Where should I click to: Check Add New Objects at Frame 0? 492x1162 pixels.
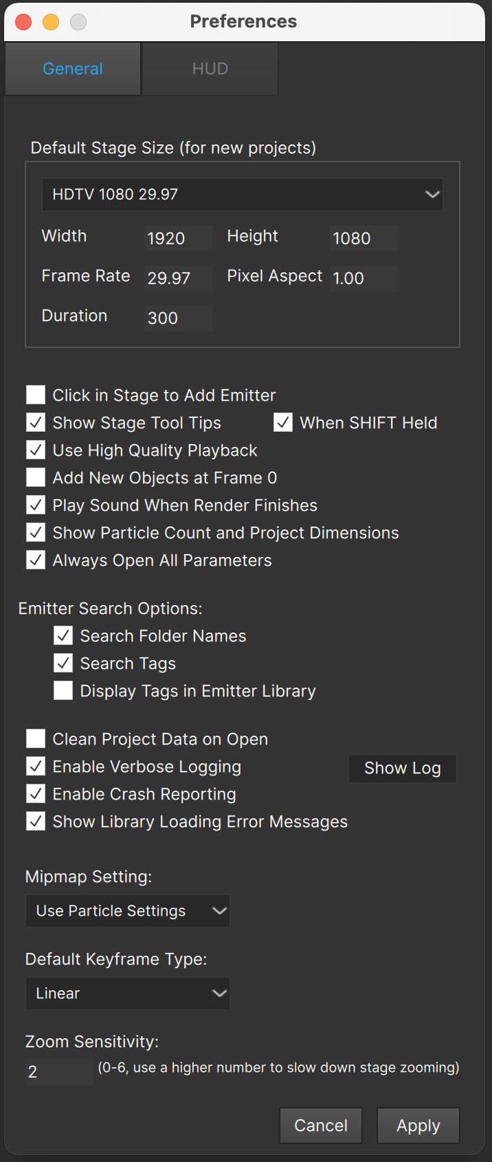[36, 477]
